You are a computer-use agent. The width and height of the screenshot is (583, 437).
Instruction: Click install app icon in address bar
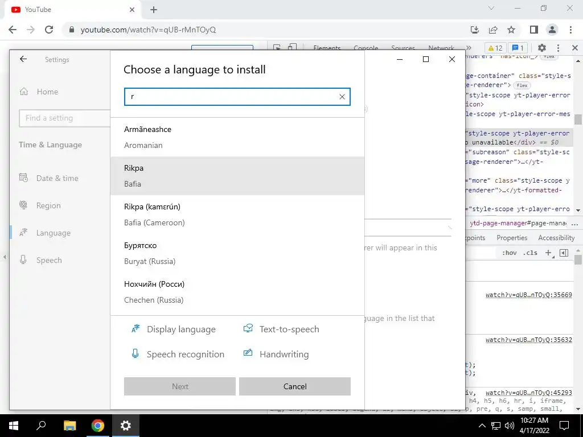click(x=475, y=30)
